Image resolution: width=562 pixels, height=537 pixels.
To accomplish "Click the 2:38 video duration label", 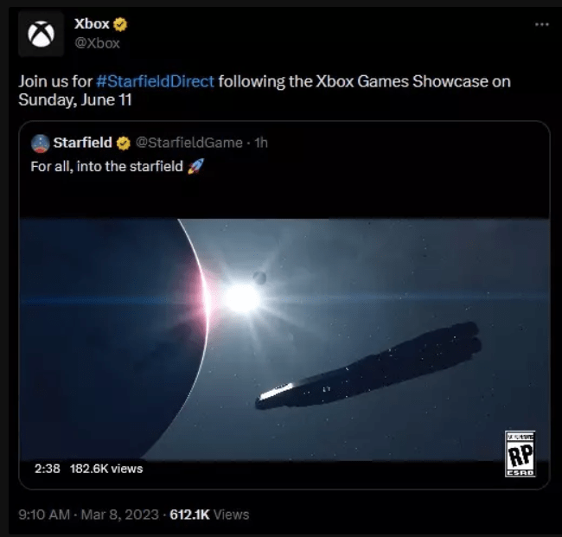I will [x=48, y=469].
